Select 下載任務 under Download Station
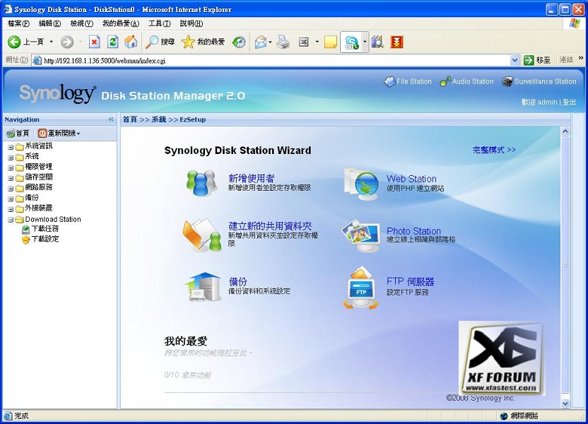 (x=45, y=229)
